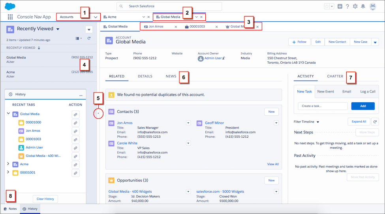Click the change owner icon
This screenshot has width=385, height=214.
pyautogui.click(x=223, y=58)
